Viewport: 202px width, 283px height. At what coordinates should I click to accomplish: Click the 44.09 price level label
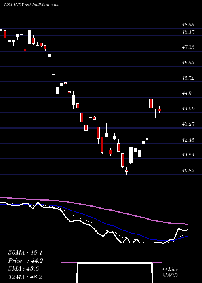[188, 109]
